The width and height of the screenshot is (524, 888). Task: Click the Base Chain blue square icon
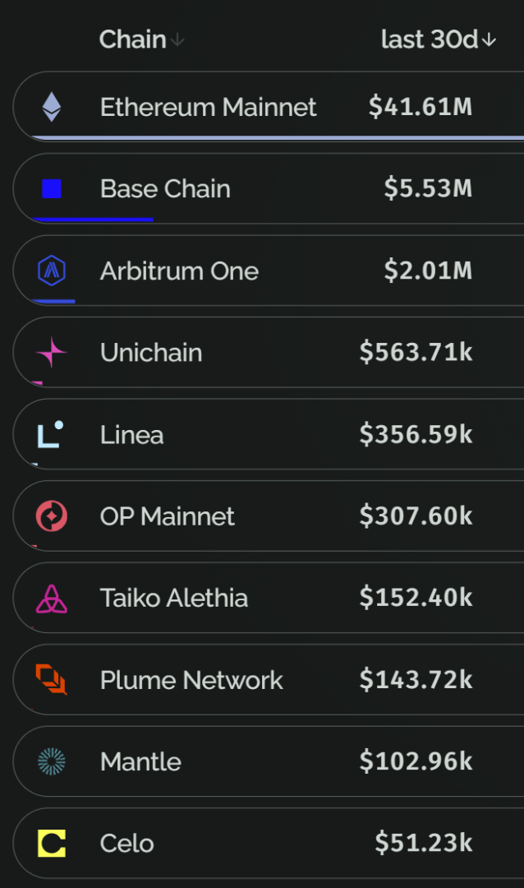pos(52,188)
